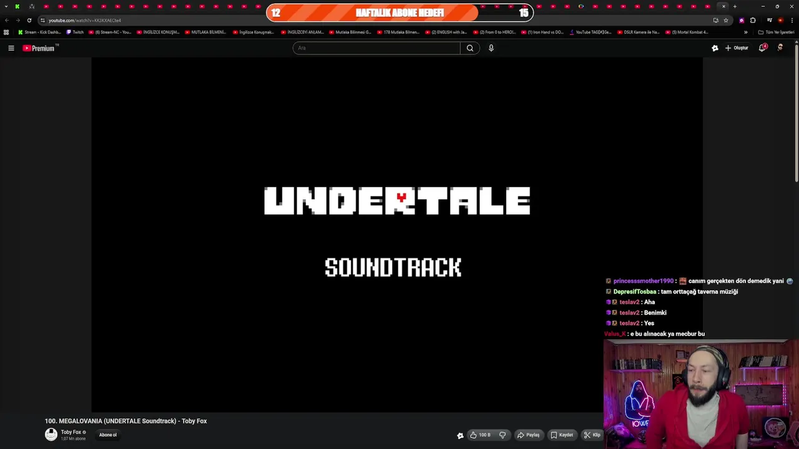Open the browser extensions puzzle icon
This screenshot has height=449, width=799.
pyautogui.click(x=753, y=20)
